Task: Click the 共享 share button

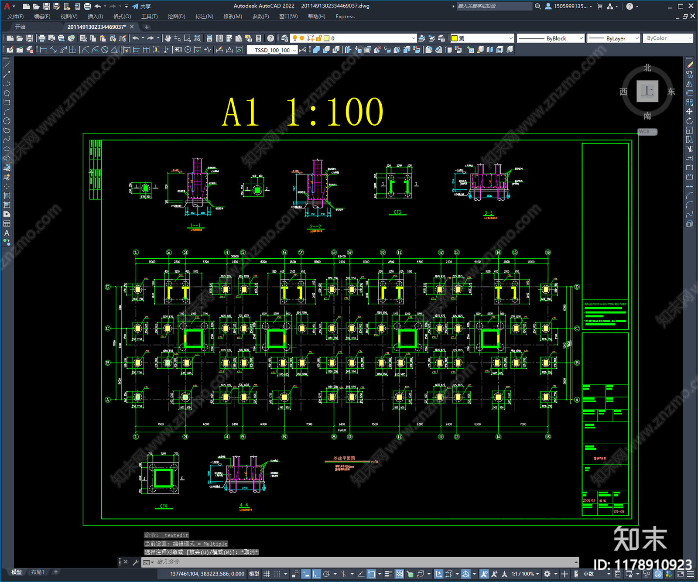Action: click(x=141, y=6)
